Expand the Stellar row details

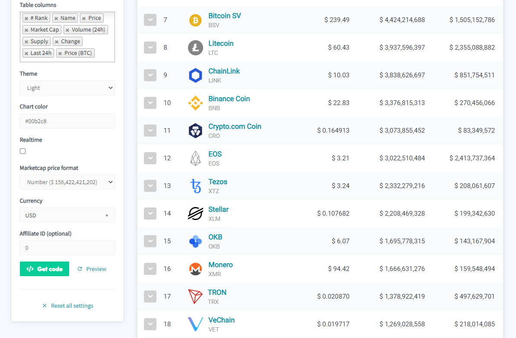pyautogui.click(x=150, y=213)
